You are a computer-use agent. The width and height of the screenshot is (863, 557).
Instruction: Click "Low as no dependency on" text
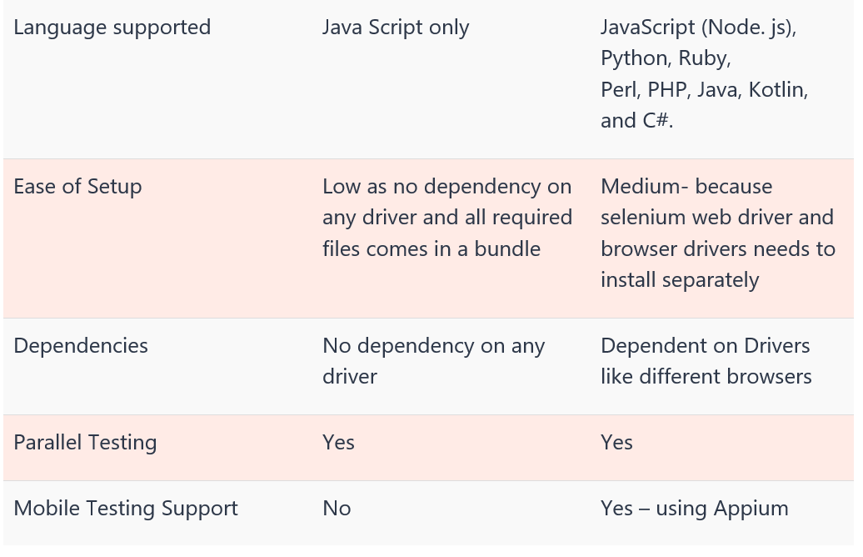tap(446, 188)
